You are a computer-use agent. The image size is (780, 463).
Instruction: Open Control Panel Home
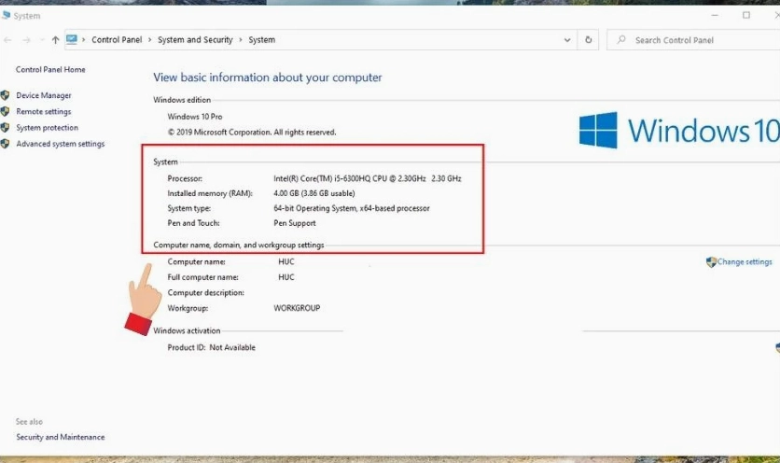coord(50,70)
